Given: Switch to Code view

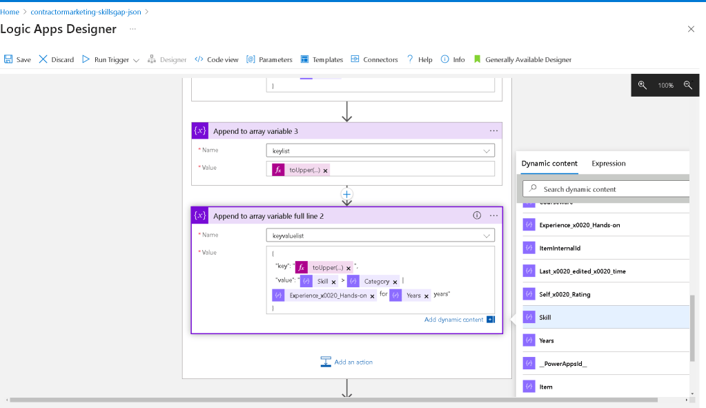Looking at the screenshot, I should [x=217, y=59].
